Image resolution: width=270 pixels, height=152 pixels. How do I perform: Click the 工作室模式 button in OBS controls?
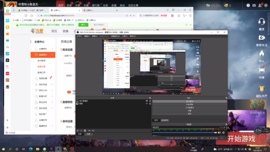190,107
